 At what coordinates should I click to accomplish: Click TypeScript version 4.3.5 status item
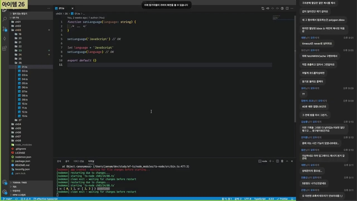click(271, 199)
